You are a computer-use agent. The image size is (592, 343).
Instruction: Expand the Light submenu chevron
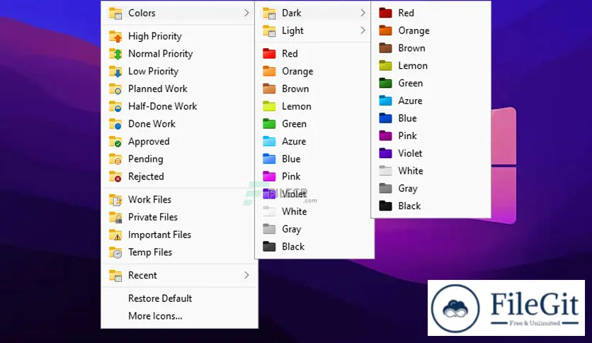click(363, 30)
